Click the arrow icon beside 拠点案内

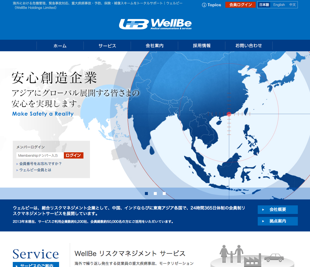(x=263, y=221)
